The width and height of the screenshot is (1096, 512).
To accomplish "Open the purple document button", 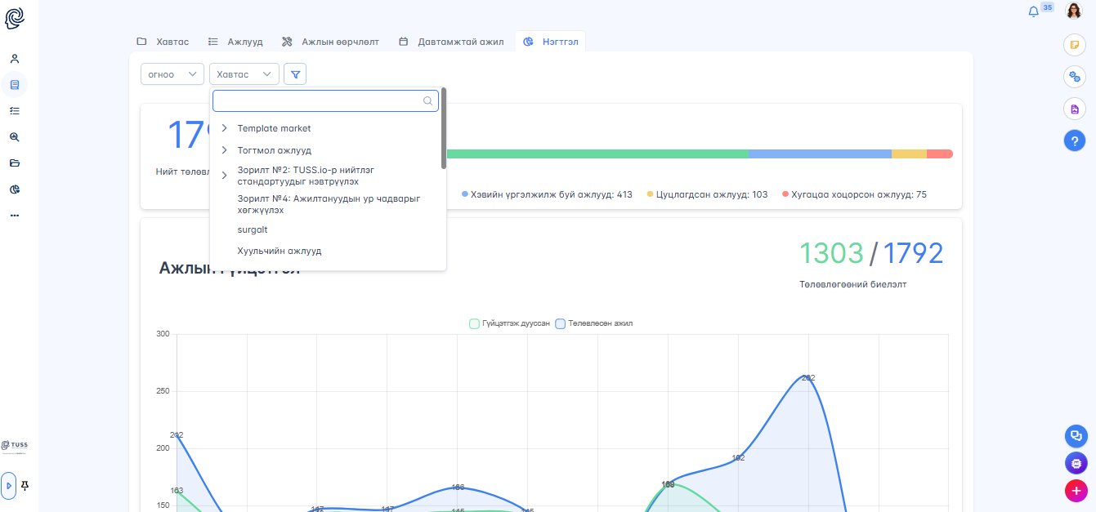I will coord(1075,109).
